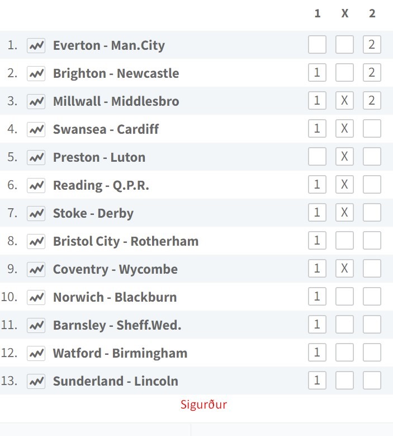
Task: Click the Millwall - Middlesbro match name
Action: (x=116, y=101)
